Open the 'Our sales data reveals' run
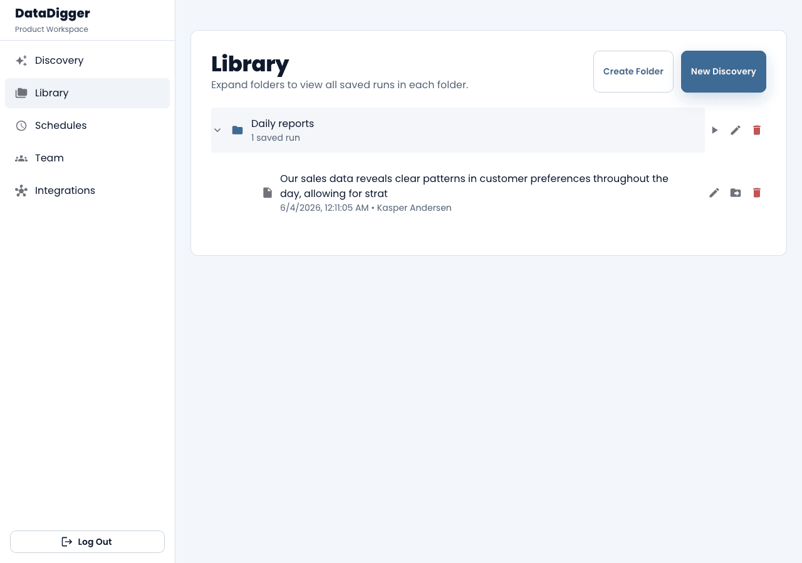Image resolution: width=802 pixels, height=563 pixels. [x=474, y=186]
